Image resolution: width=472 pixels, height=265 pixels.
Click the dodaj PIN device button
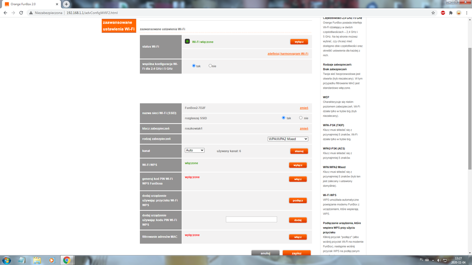point(298,220)
